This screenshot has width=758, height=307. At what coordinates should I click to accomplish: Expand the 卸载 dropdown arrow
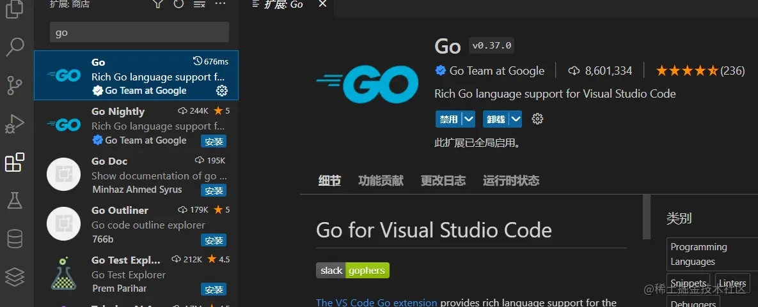coord(516,119)
